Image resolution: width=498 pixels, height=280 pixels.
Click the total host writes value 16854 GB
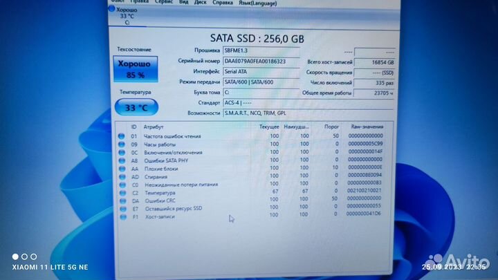(374, 62)
